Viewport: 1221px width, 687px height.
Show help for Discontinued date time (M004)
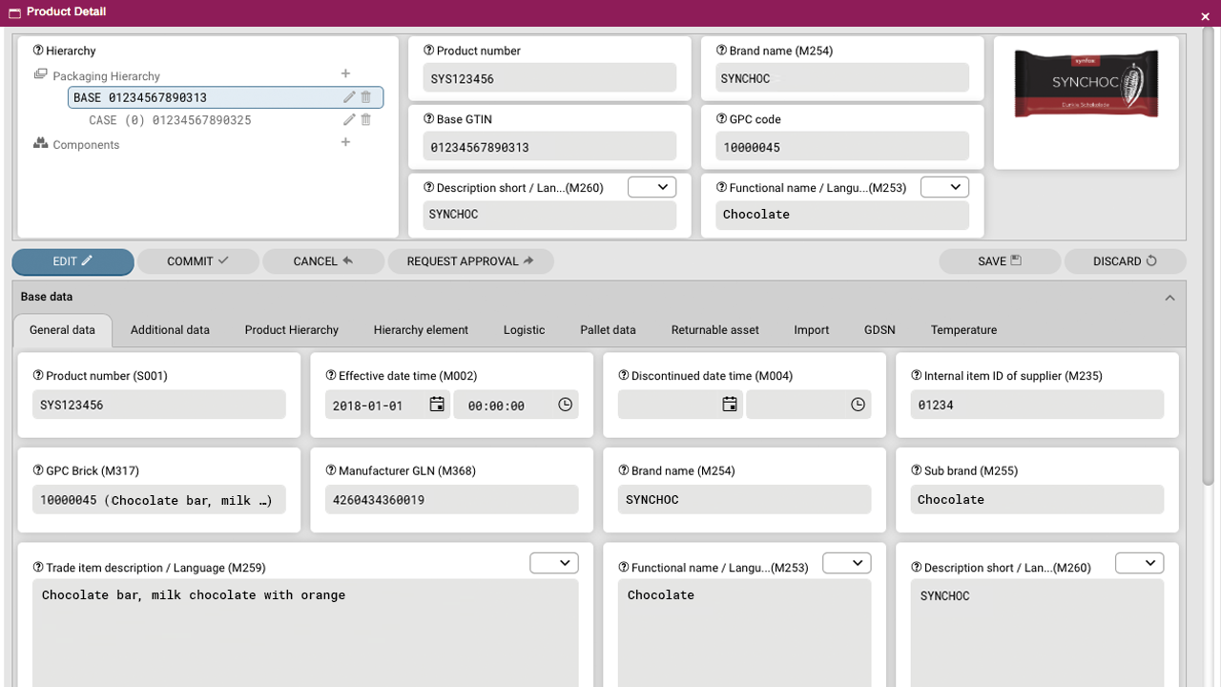click(624, 376)
